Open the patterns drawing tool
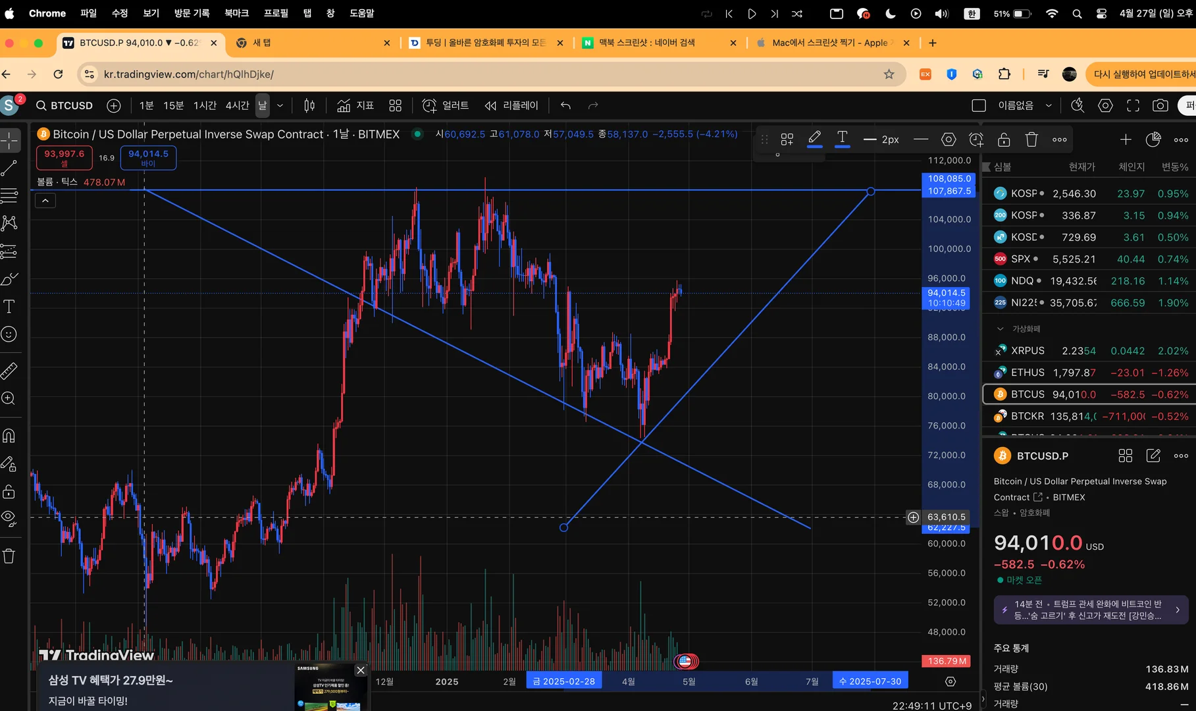This screenshot has width=1196, height=711. [x=9, y=223]
